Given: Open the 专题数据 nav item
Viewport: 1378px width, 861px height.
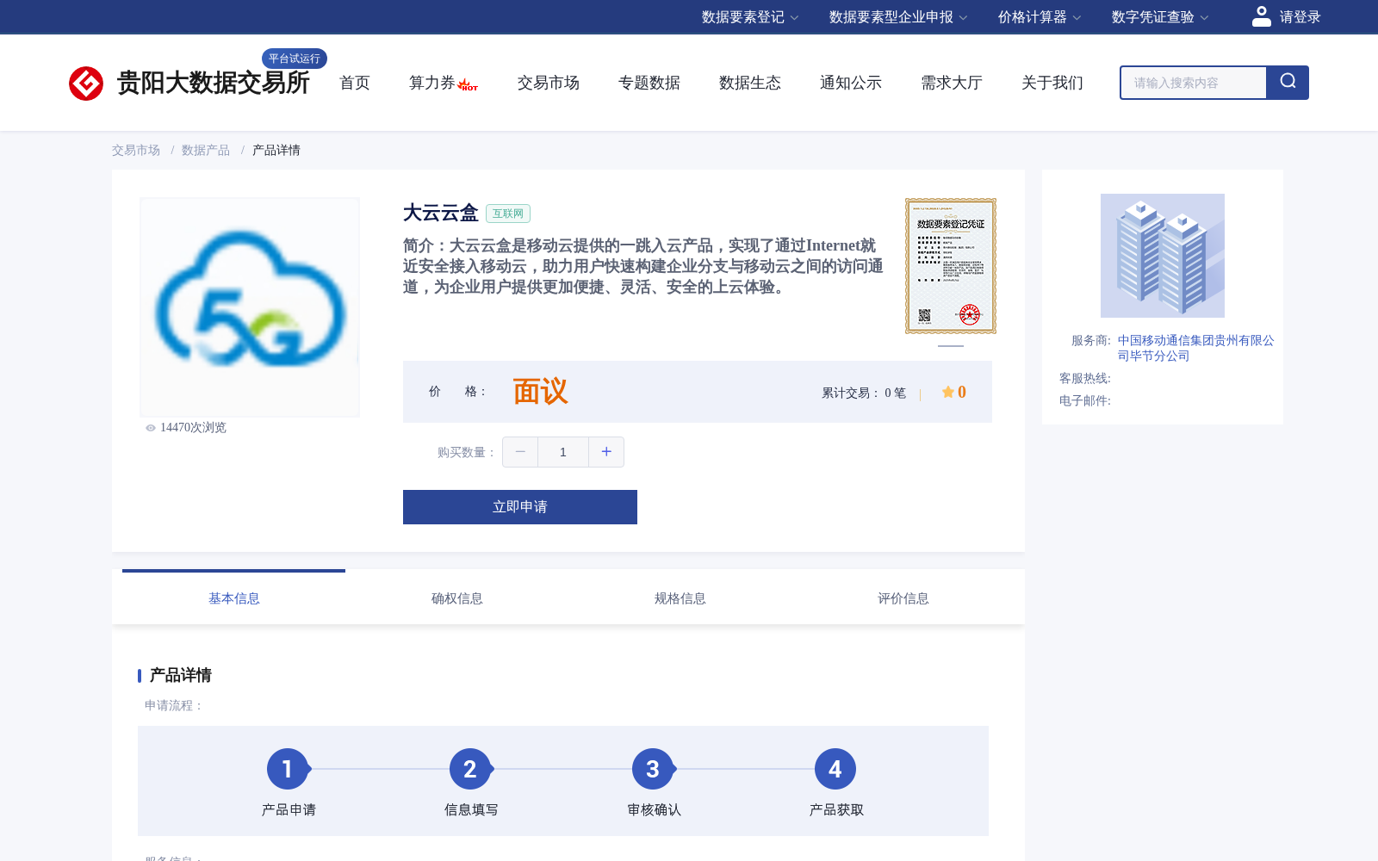Looking at the screenshot, I should pos(649,83).
